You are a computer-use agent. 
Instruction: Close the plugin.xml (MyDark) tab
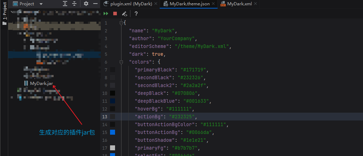pyautogui.click(x=156, y=4)
